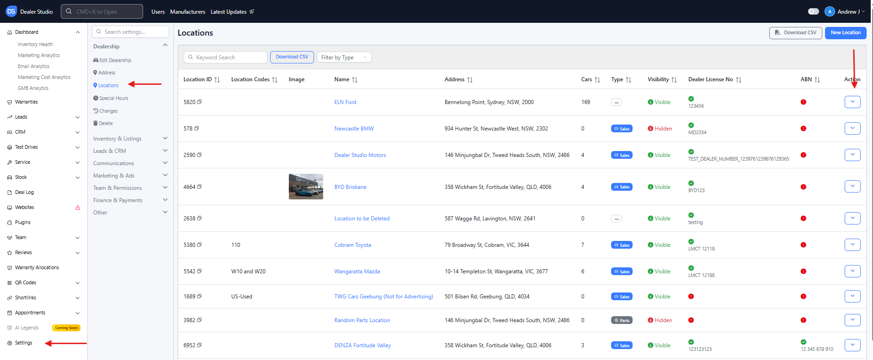This screenshot has width=873, height=360.
Task: Click the Latest Updates rocket icon
Action: pyautogui.click(x=252, y=12)
